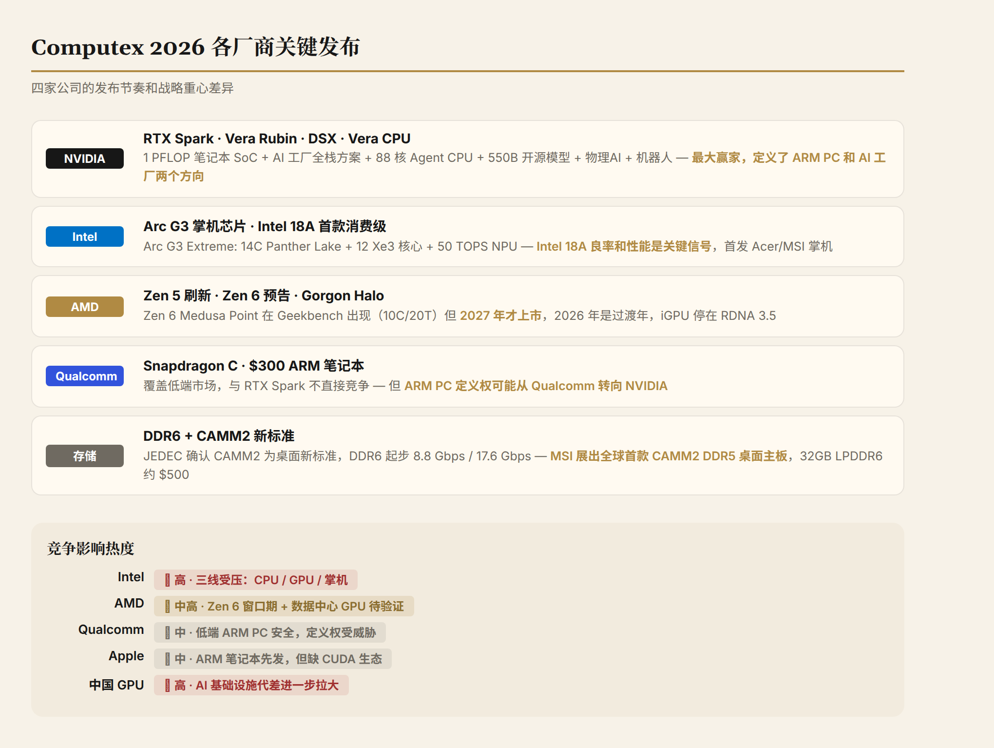Click the gray 存储 badge
The image size is (994, 748).
click(x=85, y=456)
